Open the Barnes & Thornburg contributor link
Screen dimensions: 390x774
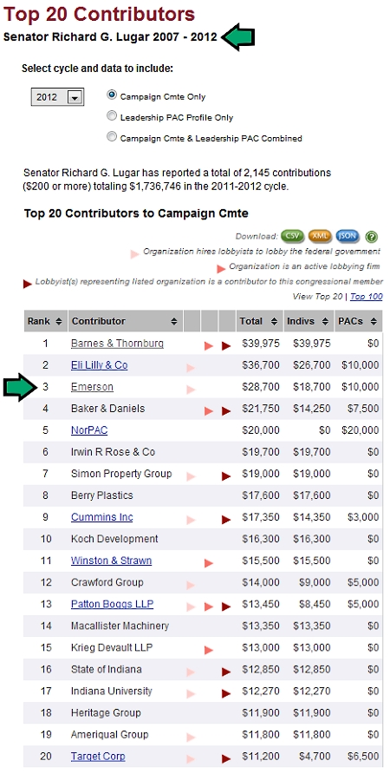[x=117, y=344]
